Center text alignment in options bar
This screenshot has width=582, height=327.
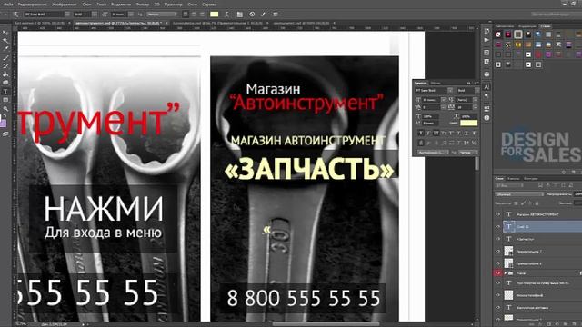pos(194,15)
